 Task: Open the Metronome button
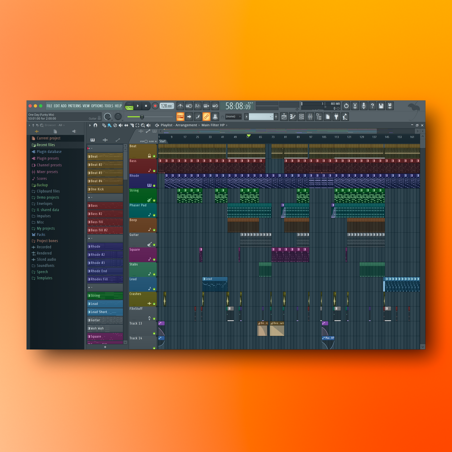(180, 106)
